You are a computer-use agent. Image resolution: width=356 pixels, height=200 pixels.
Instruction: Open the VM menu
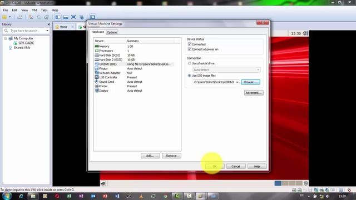pyautogui.click(x=34, y=10)
